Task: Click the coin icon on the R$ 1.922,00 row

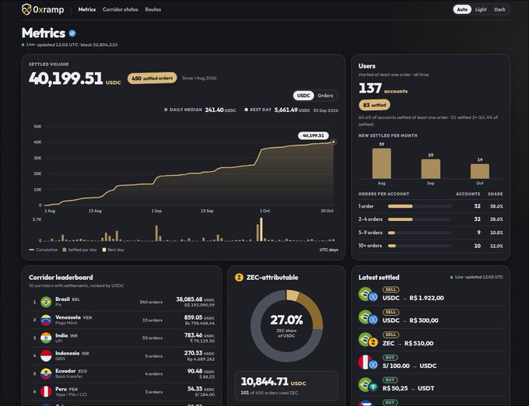Action: point(373,297)
